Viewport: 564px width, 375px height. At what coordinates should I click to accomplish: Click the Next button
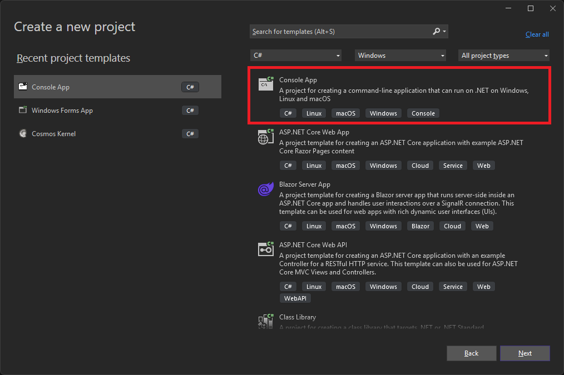click(x=525, y=353)
